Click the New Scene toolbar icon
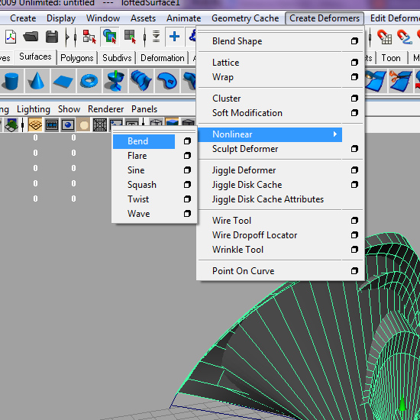 (11, 37)
